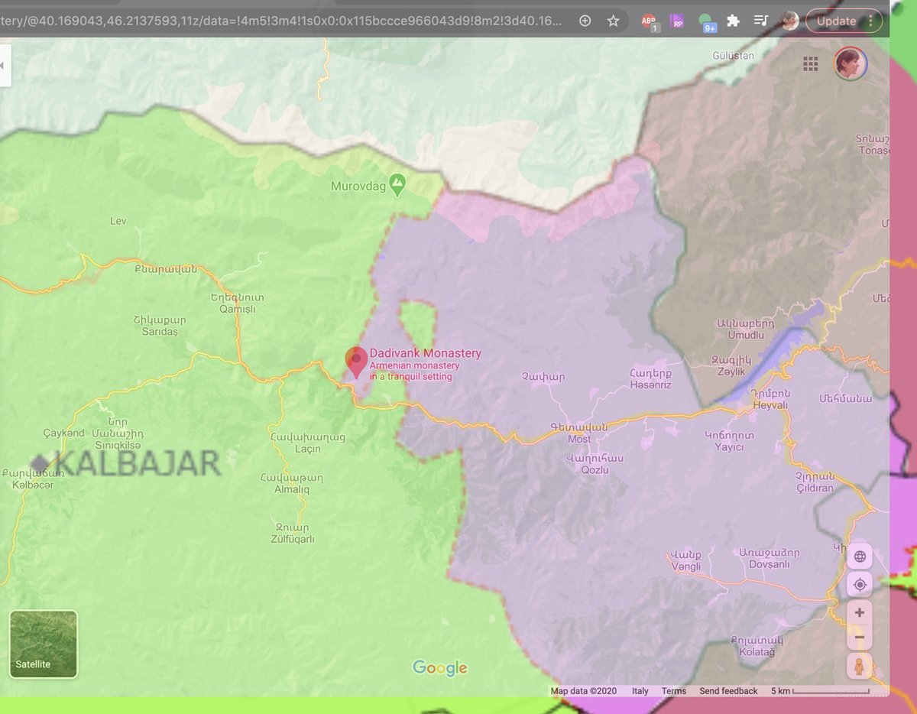Click the Lev place label
The width and height of the screenshot is (917, 714).
click(118, 221)
